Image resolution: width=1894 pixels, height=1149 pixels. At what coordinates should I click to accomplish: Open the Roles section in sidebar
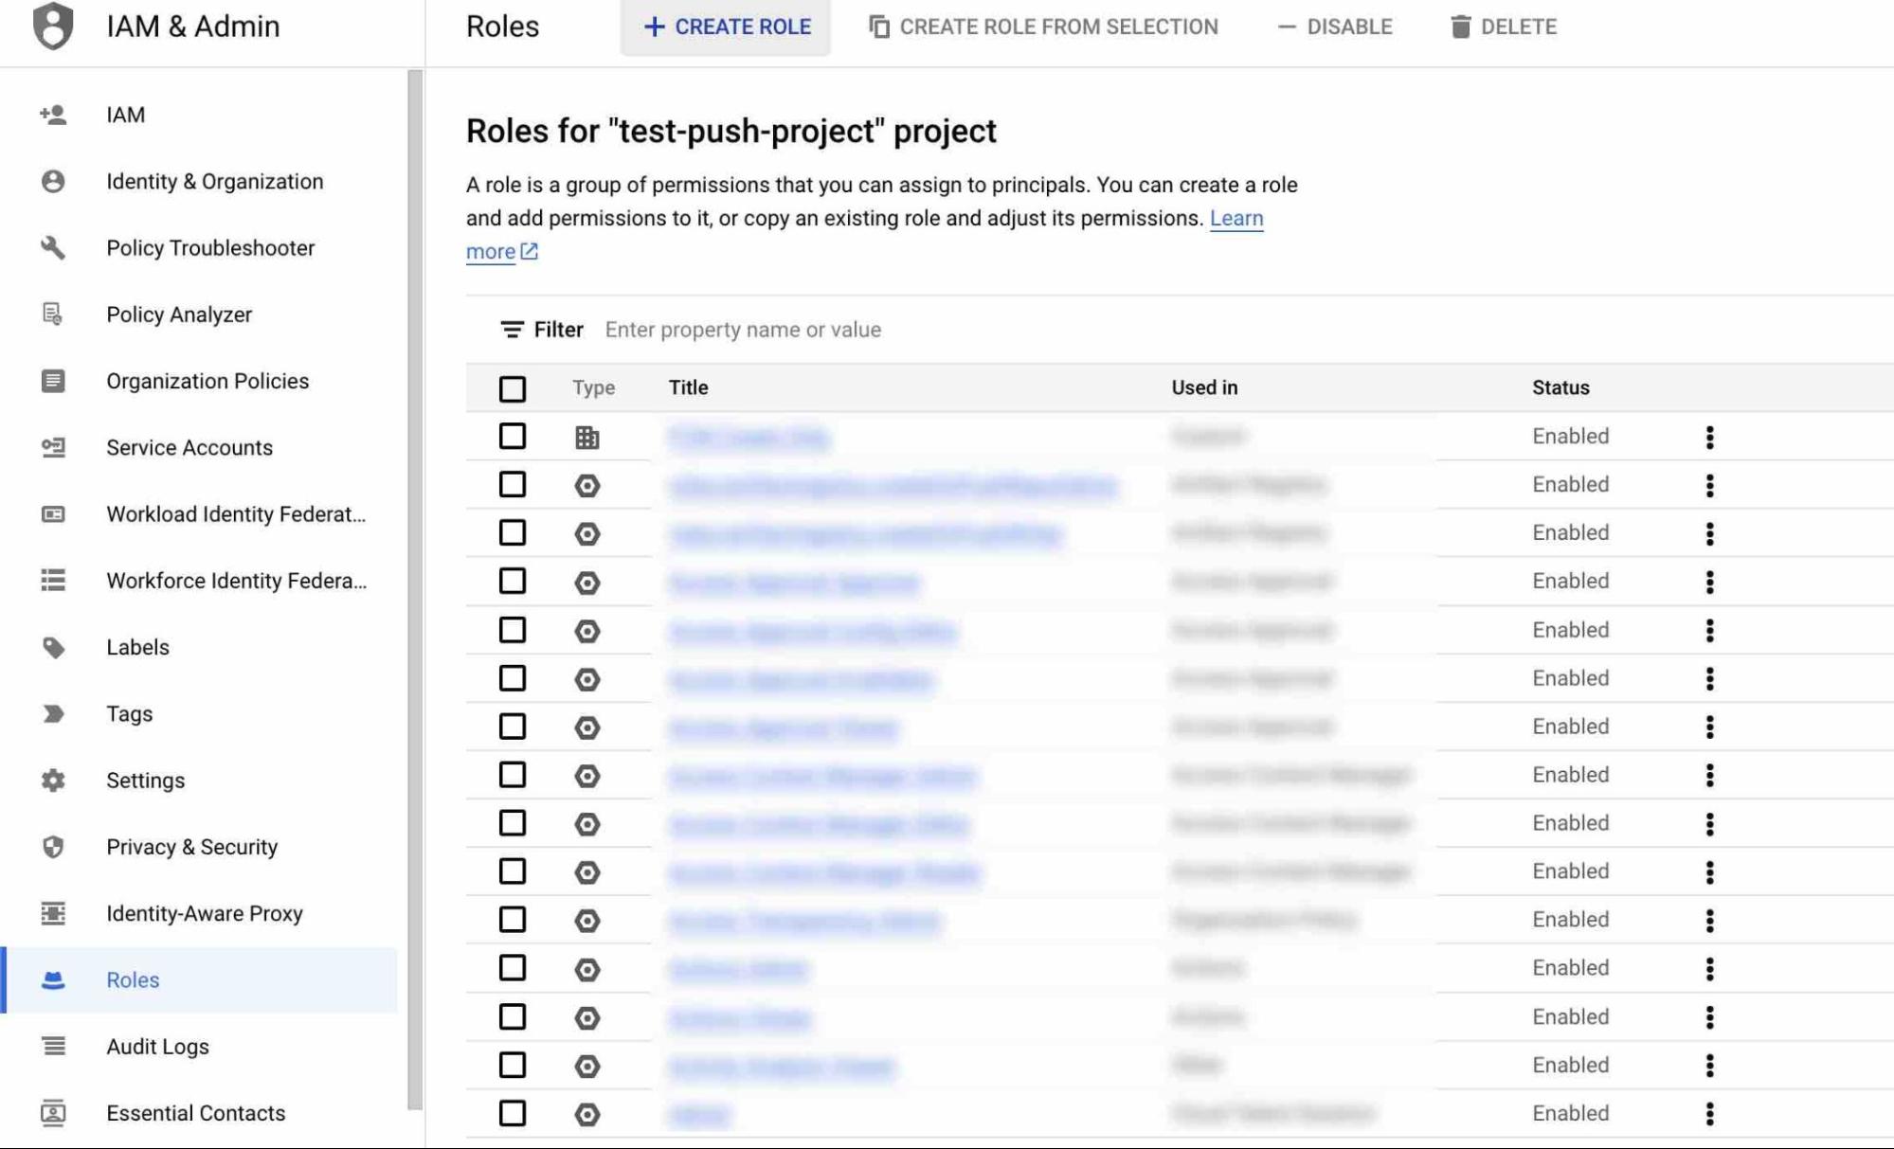point(132,978)
